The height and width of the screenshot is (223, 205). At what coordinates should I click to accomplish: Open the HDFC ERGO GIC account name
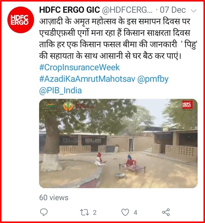(x=70, y=10)
